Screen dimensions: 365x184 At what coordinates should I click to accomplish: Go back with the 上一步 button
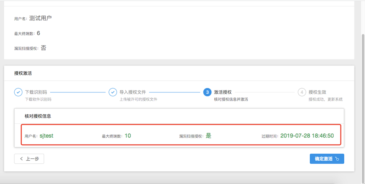point(29,159)
